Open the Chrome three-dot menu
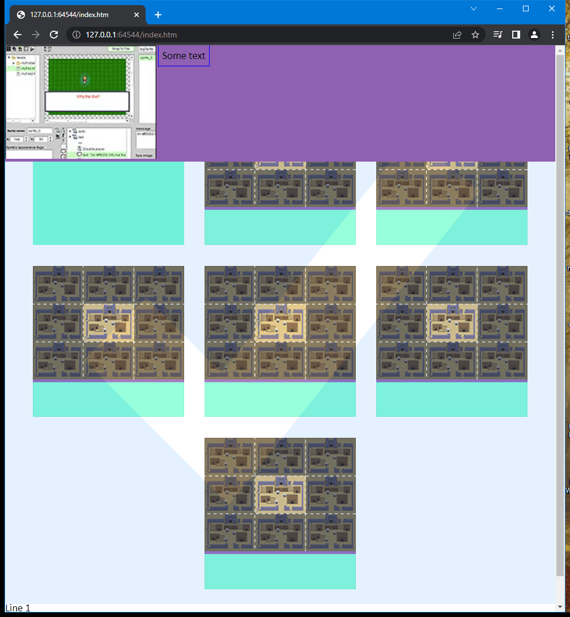570x617 pixels. pos(552,35)
